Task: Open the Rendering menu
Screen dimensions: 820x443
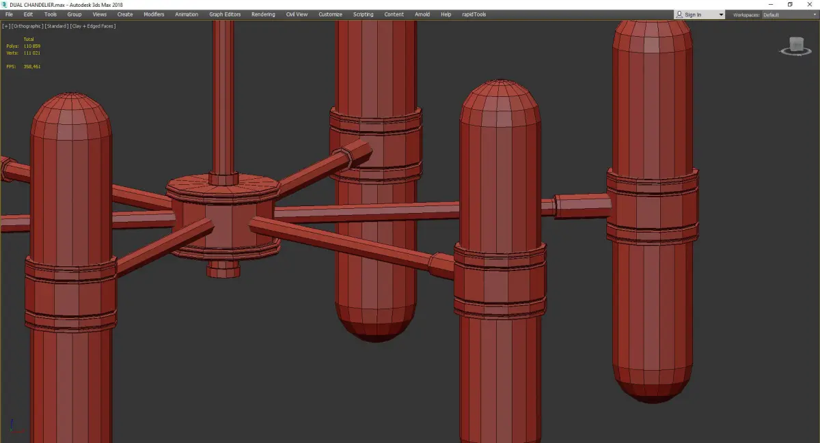Action: pyautogui.click(x=263, y=14)
